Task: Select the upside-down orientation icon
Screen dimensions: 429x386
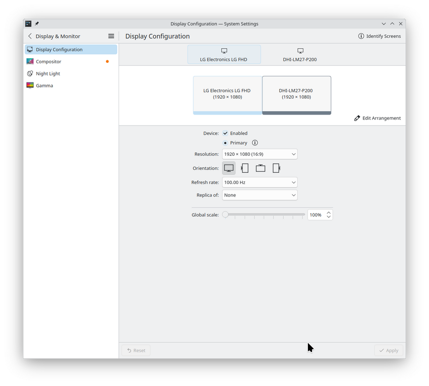Action: click(260, 168)
